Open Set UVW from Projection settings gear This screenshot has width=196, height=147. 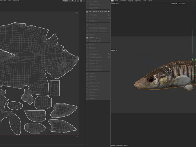[x=109, y=11]
